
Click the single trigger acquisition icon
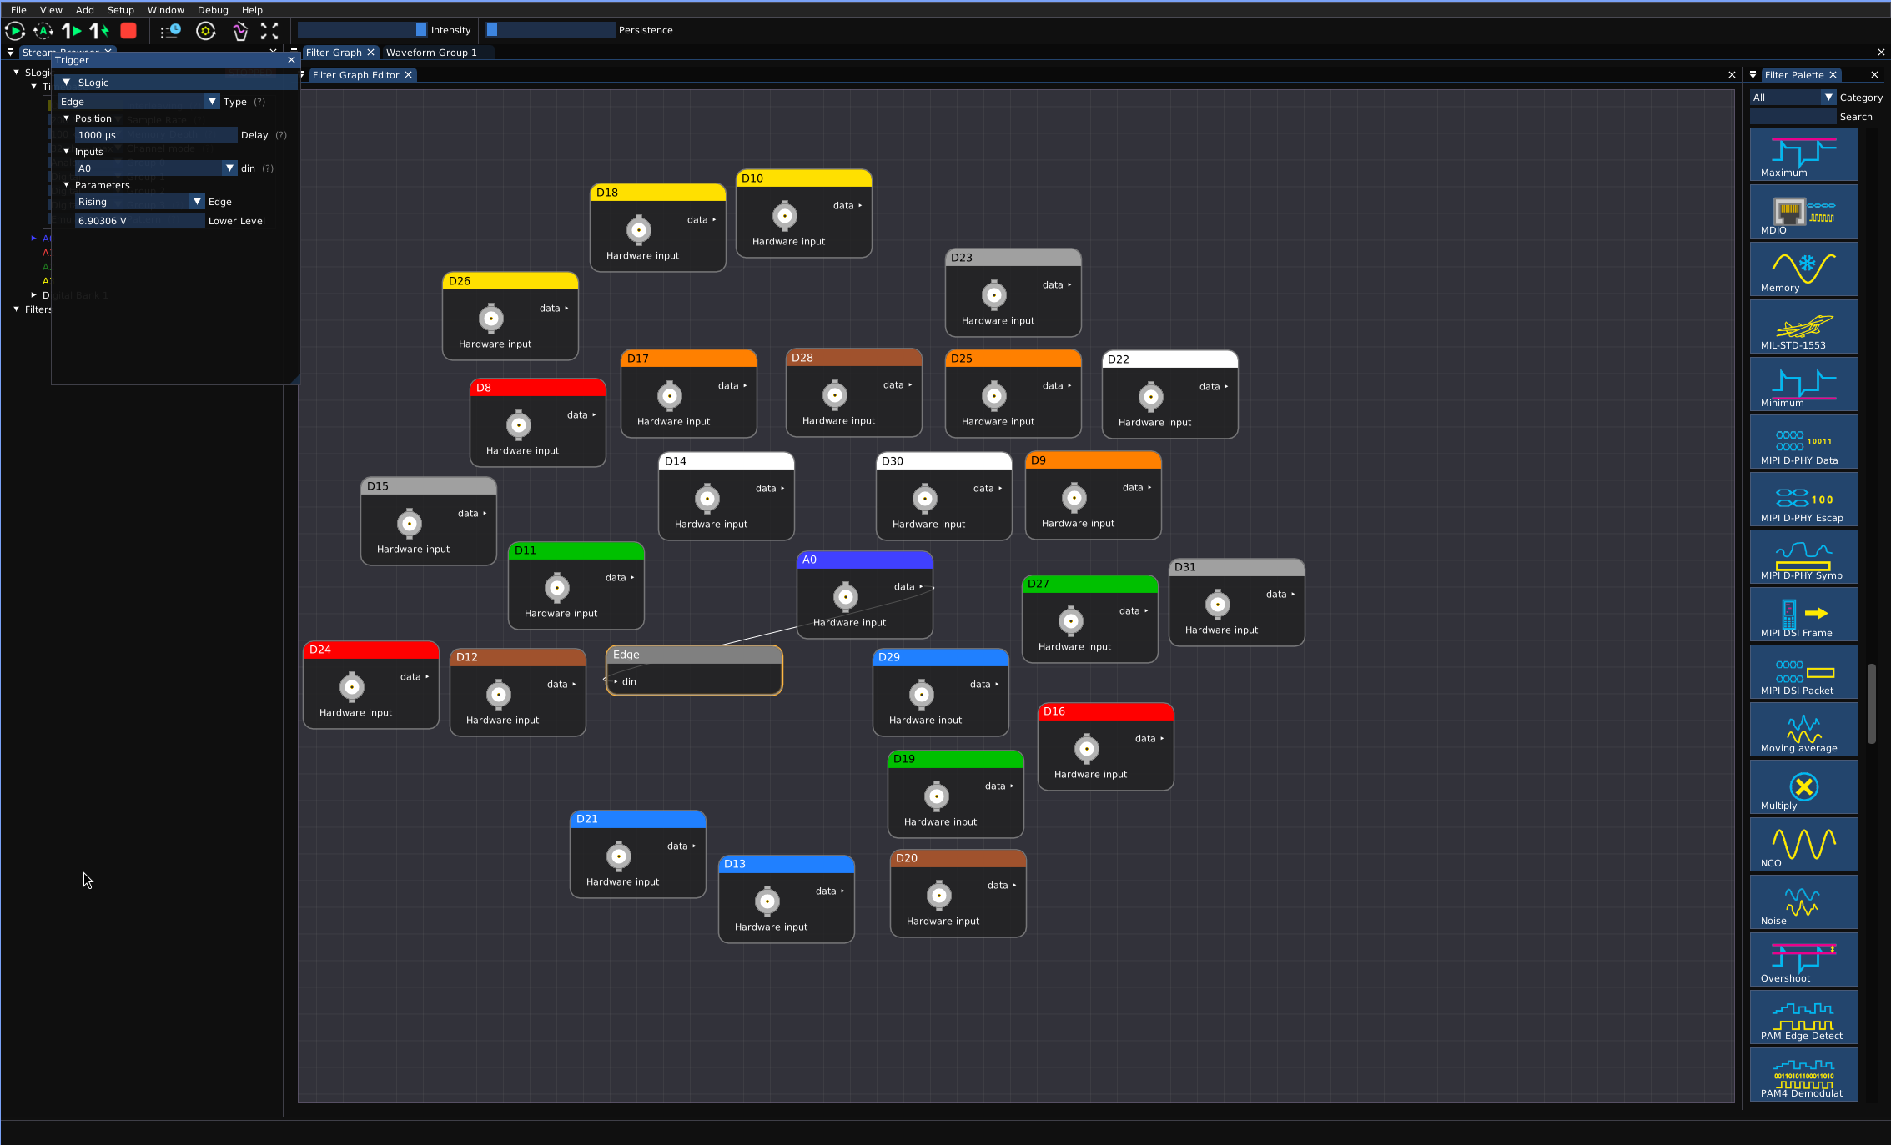72,31
